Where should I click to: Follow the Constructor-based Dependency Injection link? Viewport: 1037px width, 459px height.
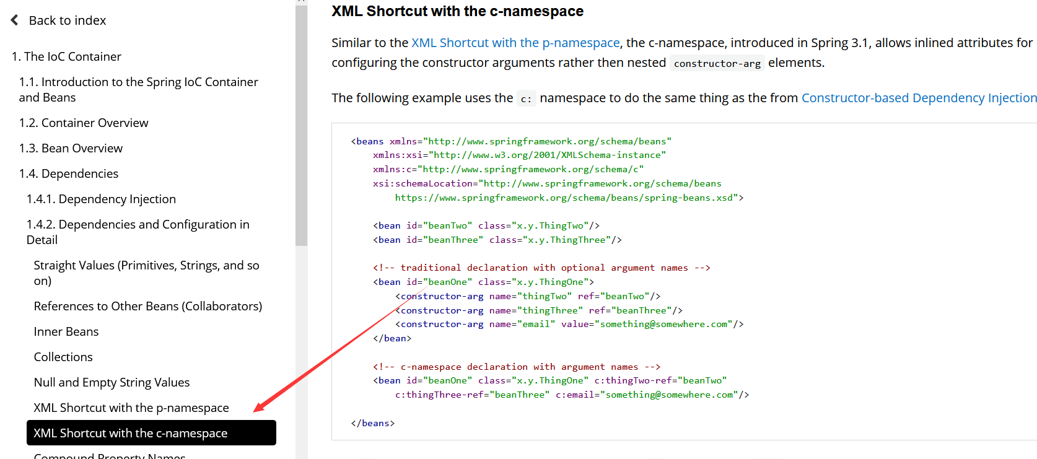click(x=919, y=98)
